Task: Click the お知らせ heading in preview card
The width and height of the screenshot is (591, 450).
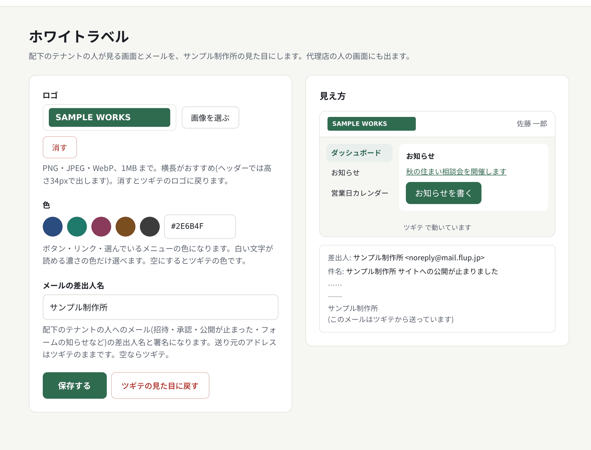Action: pyautogui.click(x=420, y=156)
